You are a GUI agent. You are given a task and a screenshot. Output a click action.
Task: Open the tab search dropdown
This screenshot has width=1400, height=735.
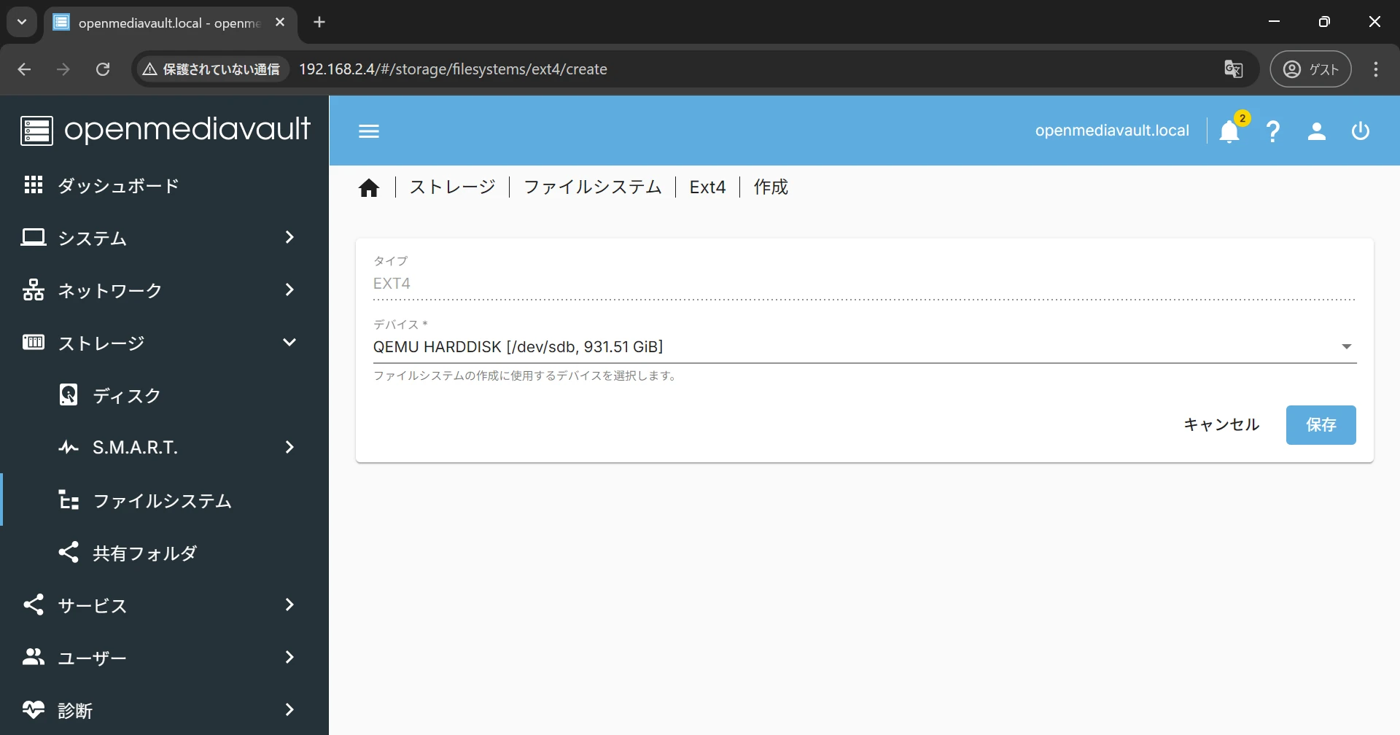coord(22,22)
